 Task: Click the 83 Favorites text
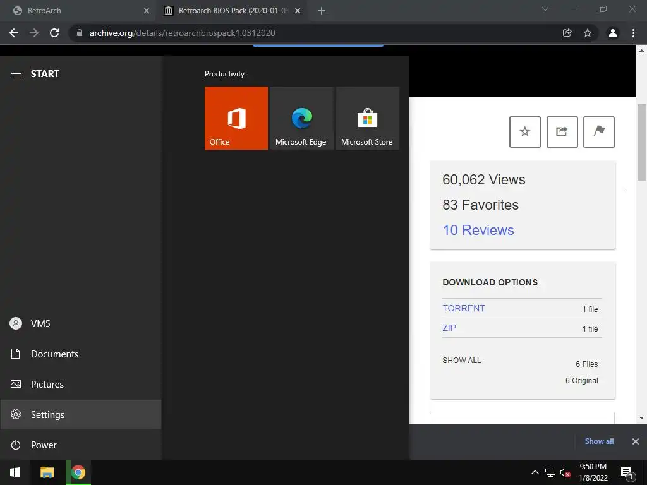480,205
